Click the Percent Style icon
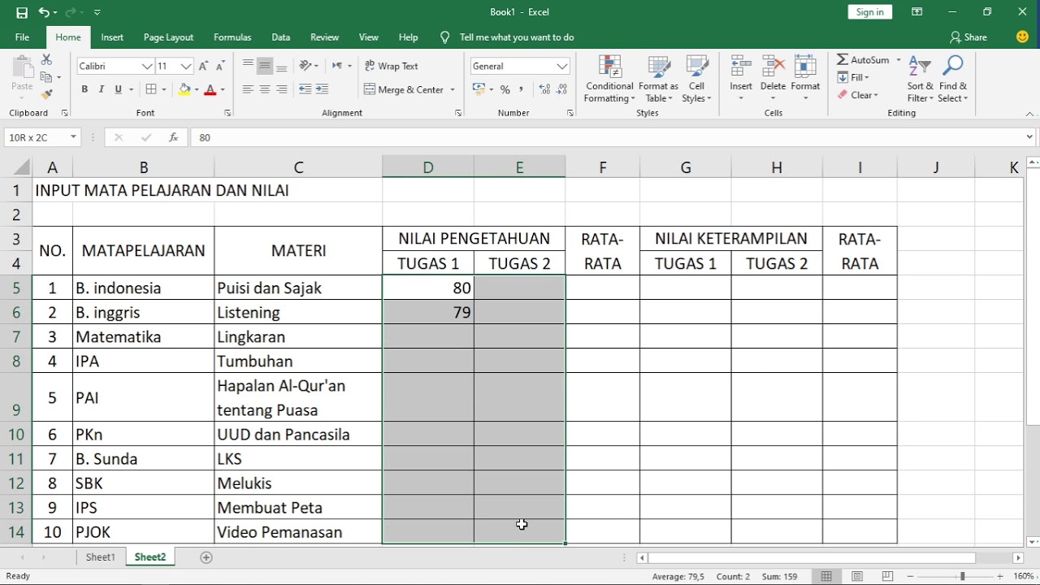 (505, 89)
